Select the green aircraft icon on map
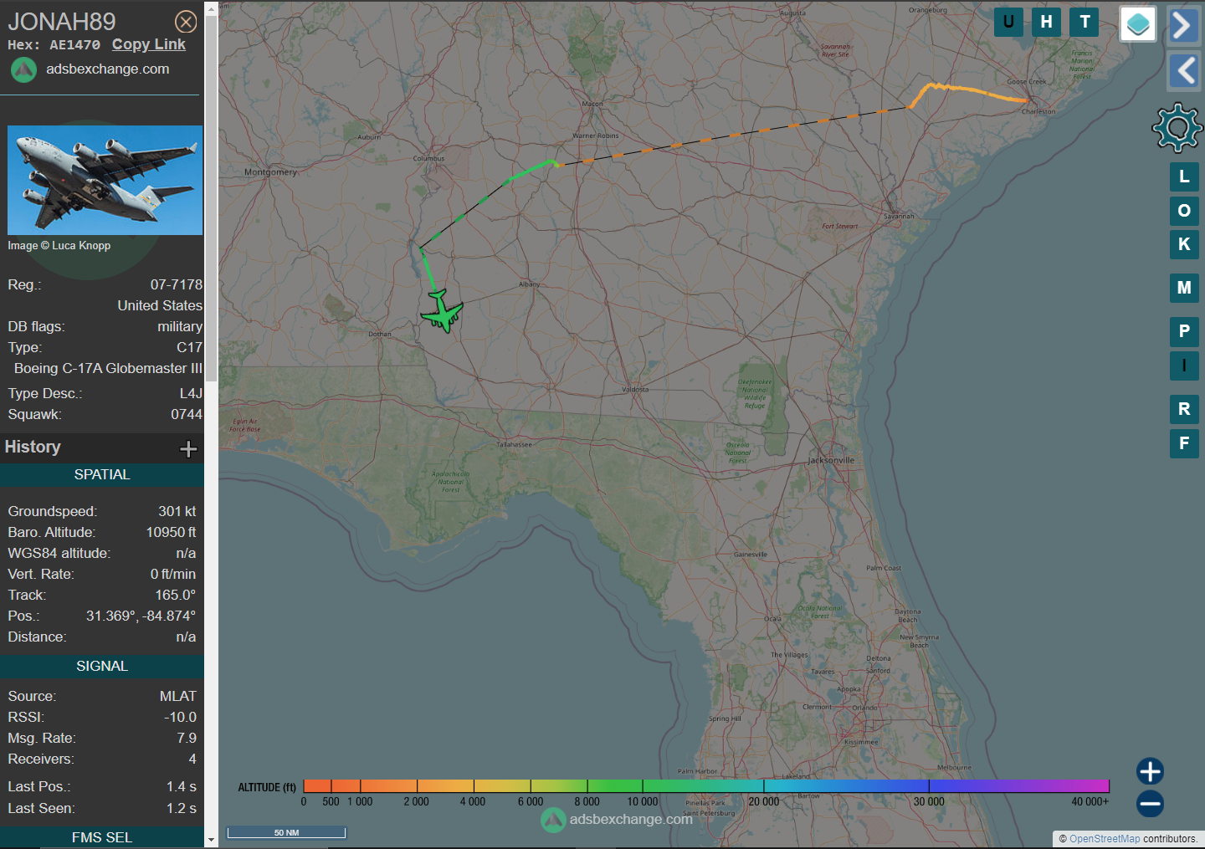Image resolution: width=1205 pixels, height=849 pixels. point(442,312)
